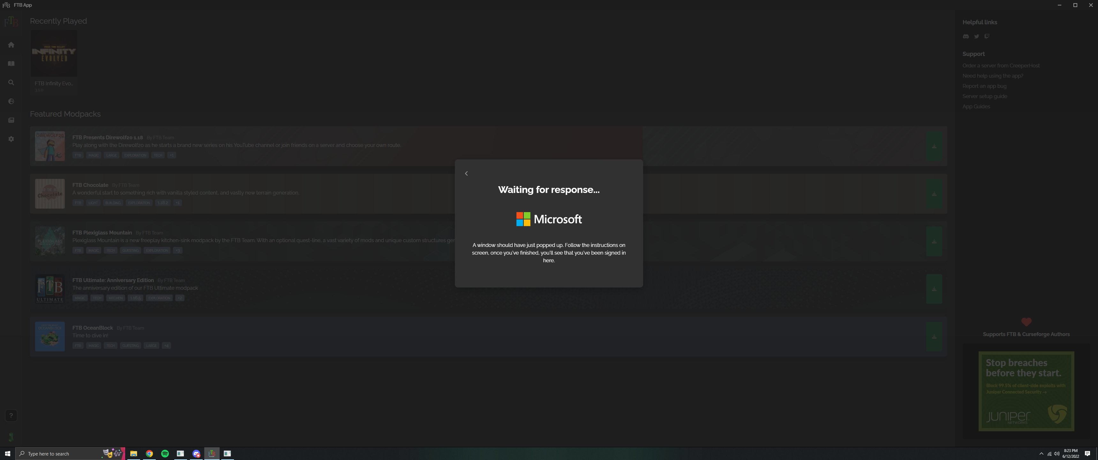Open the globe icon in the sidebar
The image size is (1098, 460).
pyautogui.click(x=11, y=101)
